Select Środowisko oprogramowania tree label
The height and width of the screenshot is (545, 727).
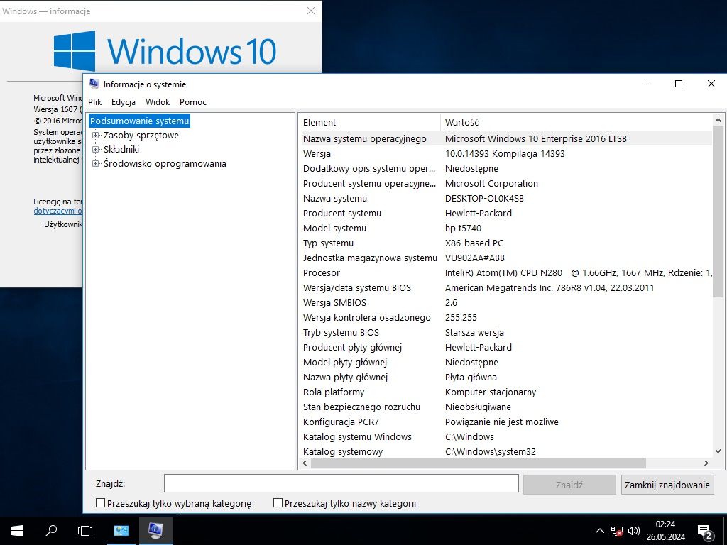165,164
